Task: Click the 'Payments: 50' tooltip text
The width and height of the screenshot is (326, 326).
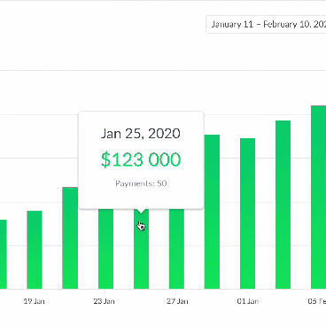Action: [x=141, y=183]
